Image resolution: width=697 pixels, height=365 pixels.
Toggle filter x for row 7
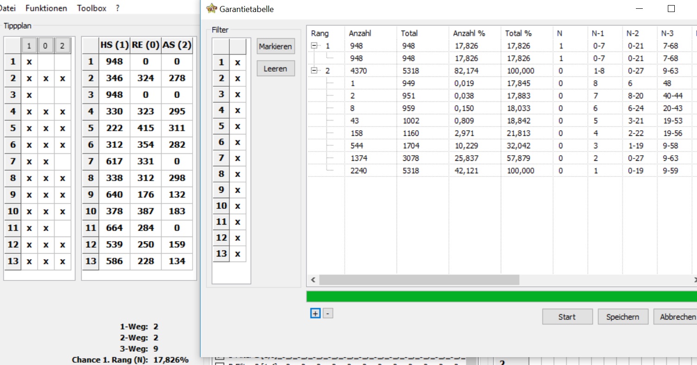[238, 158]
